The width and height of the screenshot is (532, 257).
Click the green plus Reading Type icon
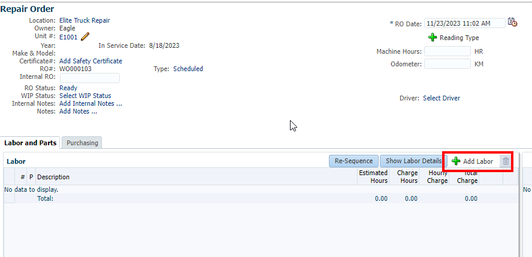pos(433,37)
